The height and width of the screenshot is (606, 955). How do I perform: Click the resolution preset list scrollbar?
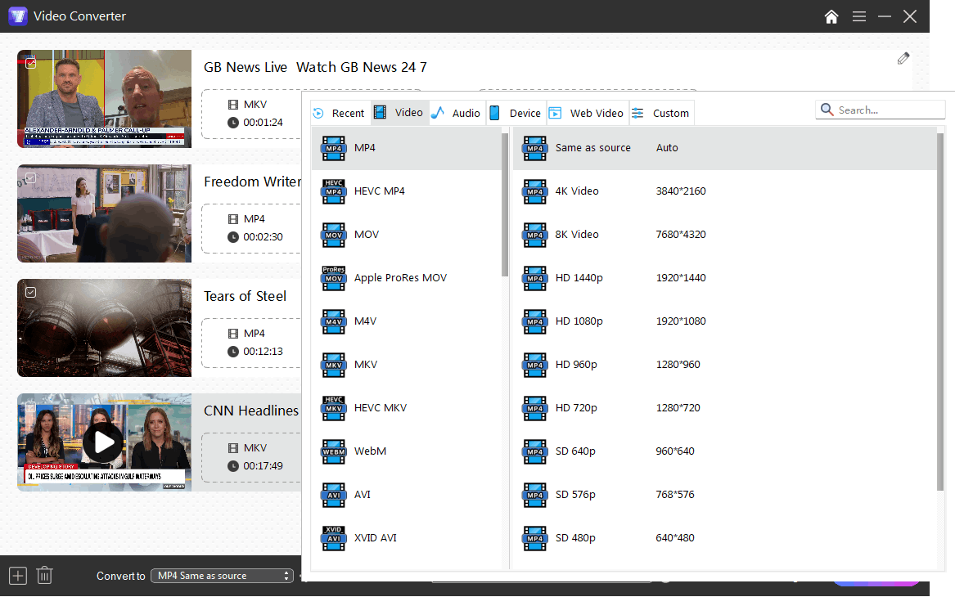939,312
